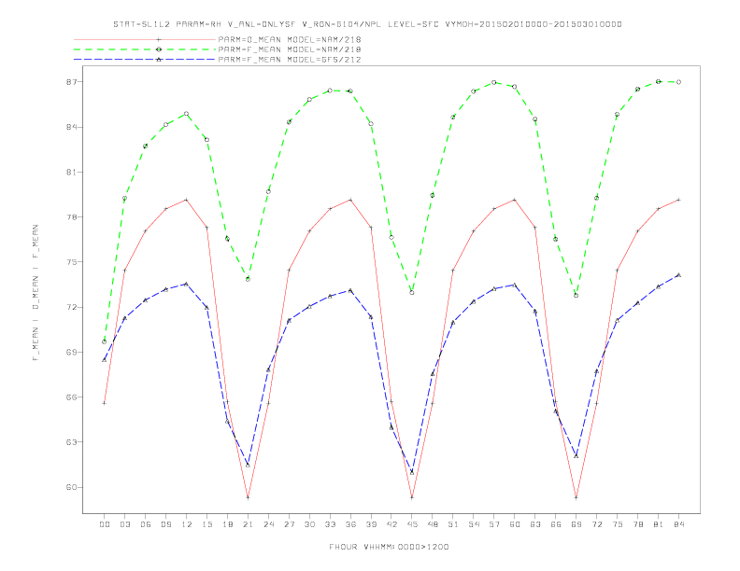The height and width of the screenshot is (571, 740).
Task: Click the y-axis tick label 78
Action: pyautogui.click(x=71, y=217)
